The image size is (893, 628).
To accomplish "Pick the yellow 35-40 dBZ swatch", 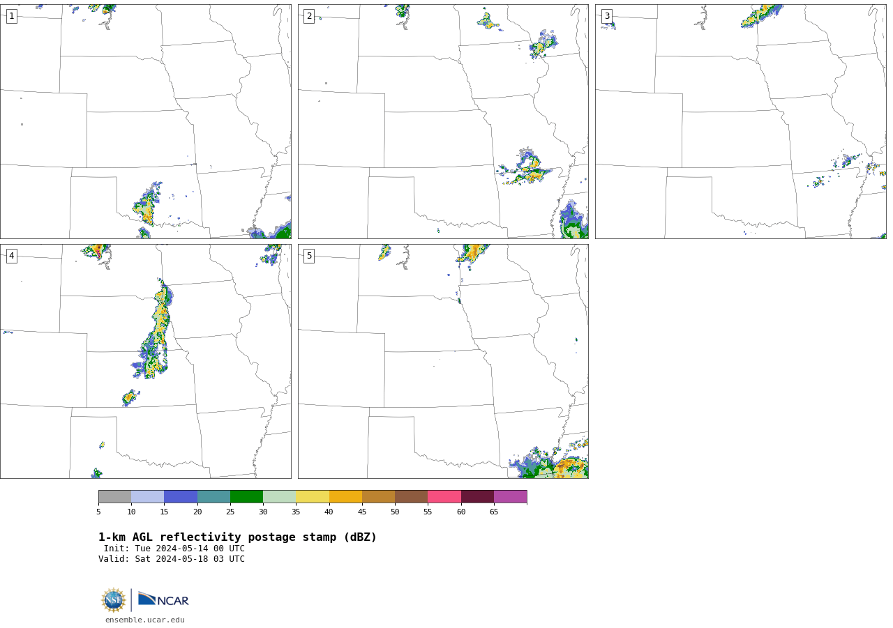I will tap(313, 497).
